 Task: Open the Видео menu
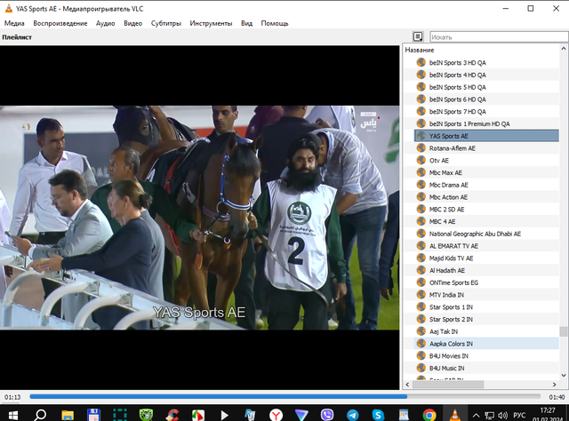click(x=132, y=23)
